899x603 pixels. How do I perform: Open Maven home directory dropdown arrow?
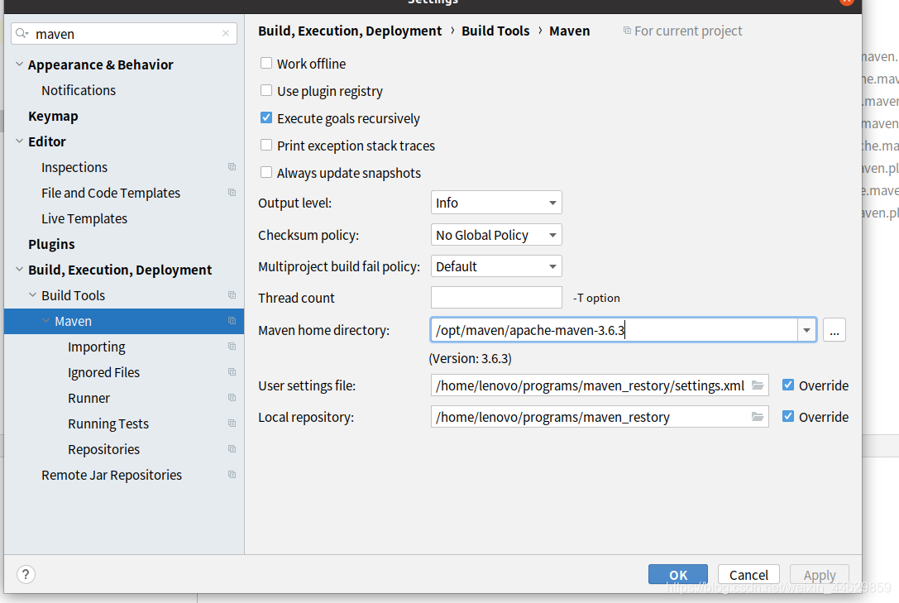click(806, 330)
